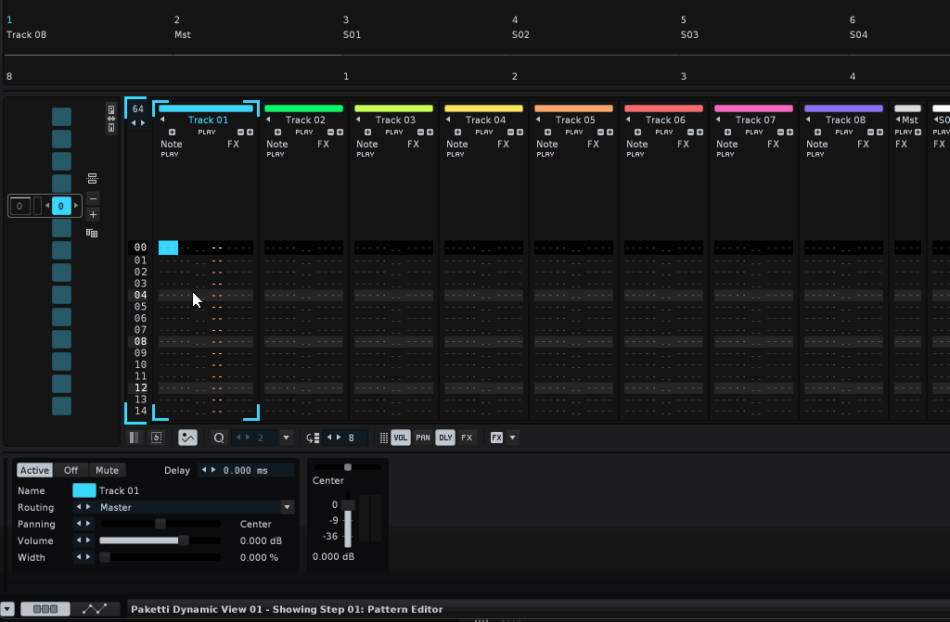
Task: Click the remove sequence minus icon
Action: [93, 199]
